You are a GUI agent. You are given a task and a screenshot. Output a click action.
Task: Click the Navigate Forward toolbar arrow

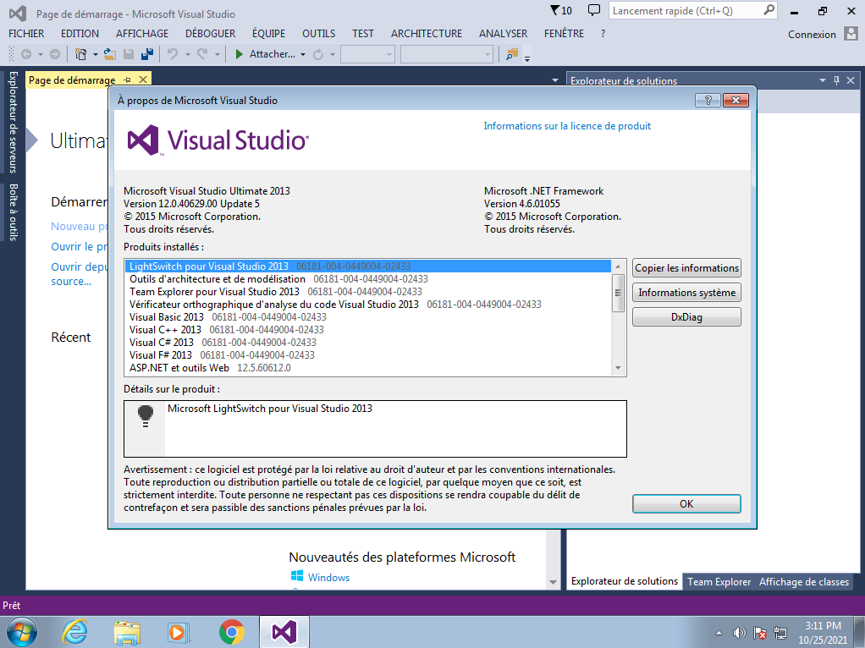55,54
